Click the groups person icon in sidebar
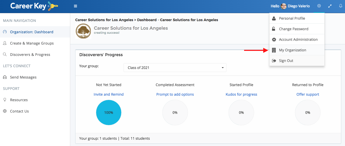345x146 pixels. 5,43
